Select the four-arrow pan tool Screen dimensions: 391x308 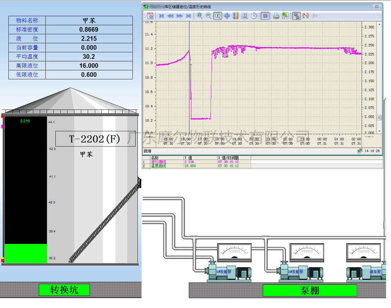227,16
